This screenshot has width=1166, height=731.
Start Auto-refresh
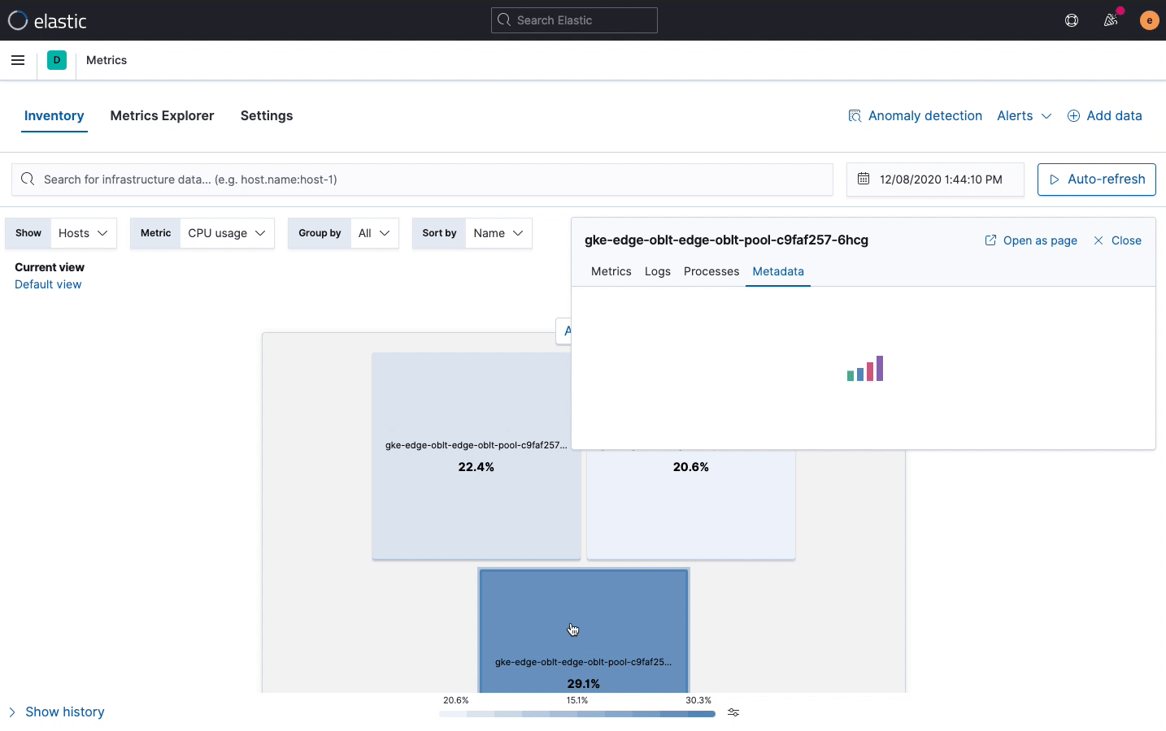pyautogui.click(x=1096, y=179)
